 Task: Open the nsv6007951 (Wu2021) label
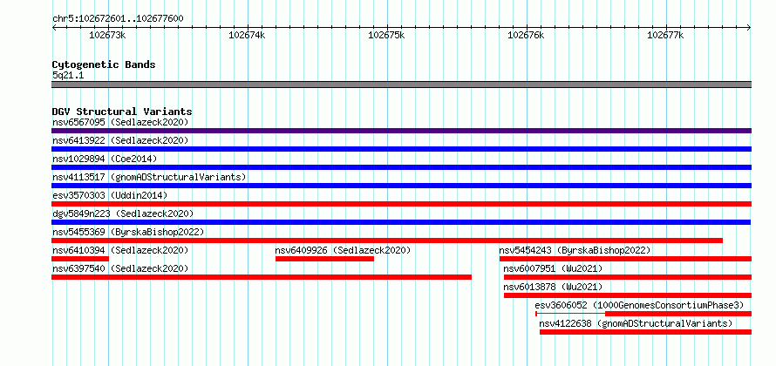click(553, 268)
